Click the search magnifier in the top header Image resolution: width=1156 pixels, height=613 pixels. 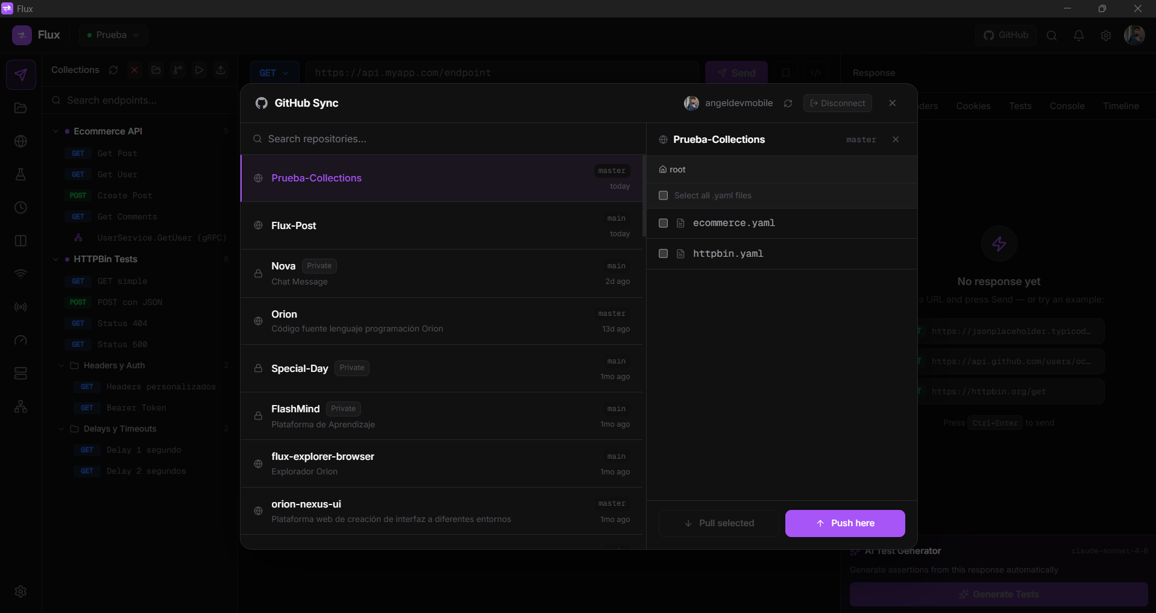(x=1052, y=35)
